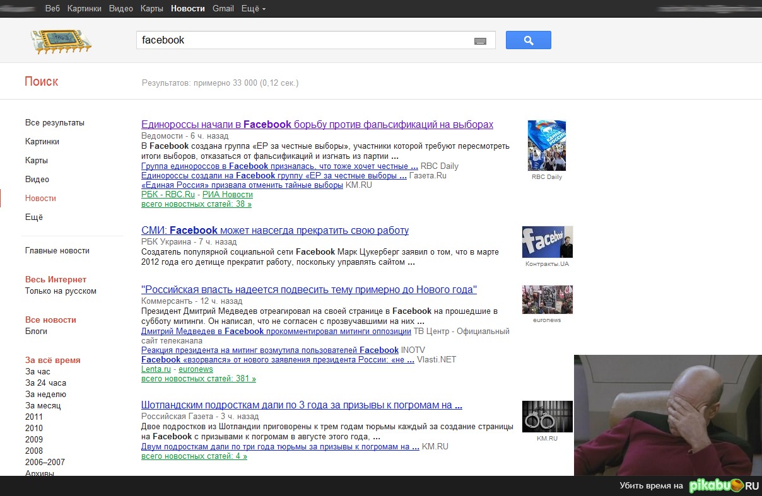Click the search field containing facebook
Viewport: 762px width, 496px height.
click(303, 40)
